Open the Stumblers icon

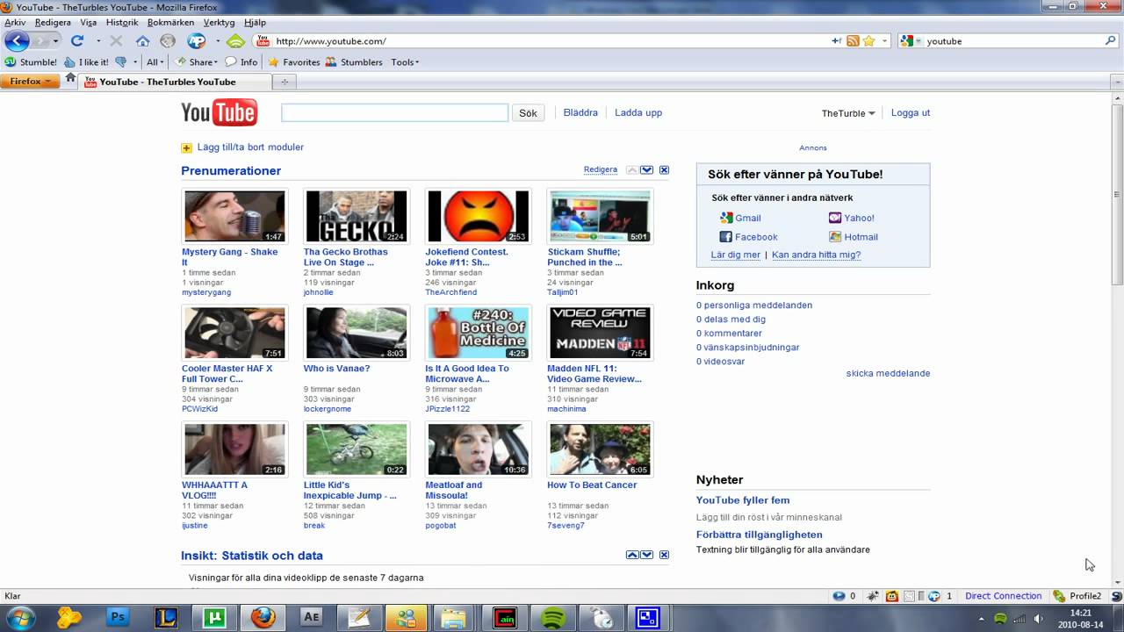(354, 62)
